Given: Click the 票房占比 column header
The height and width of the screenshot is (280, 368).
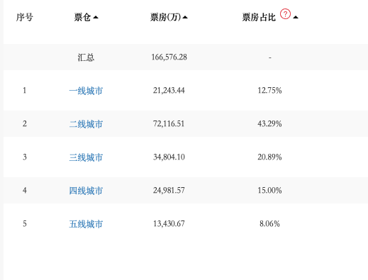Looking at the screenshot, I should (x=259, y=17).
